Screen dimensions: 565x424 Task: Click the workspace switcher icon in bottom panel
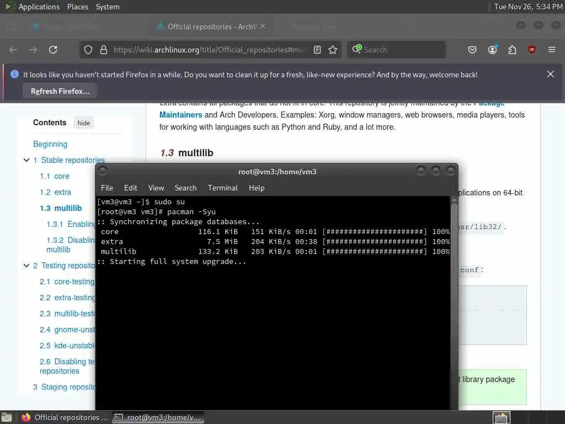(502, 417)
